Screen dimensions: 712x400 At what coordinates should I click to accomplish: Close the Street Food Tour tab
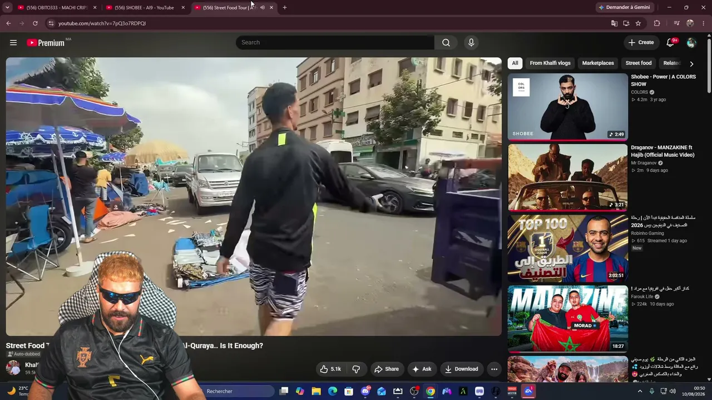click(271, 8)
